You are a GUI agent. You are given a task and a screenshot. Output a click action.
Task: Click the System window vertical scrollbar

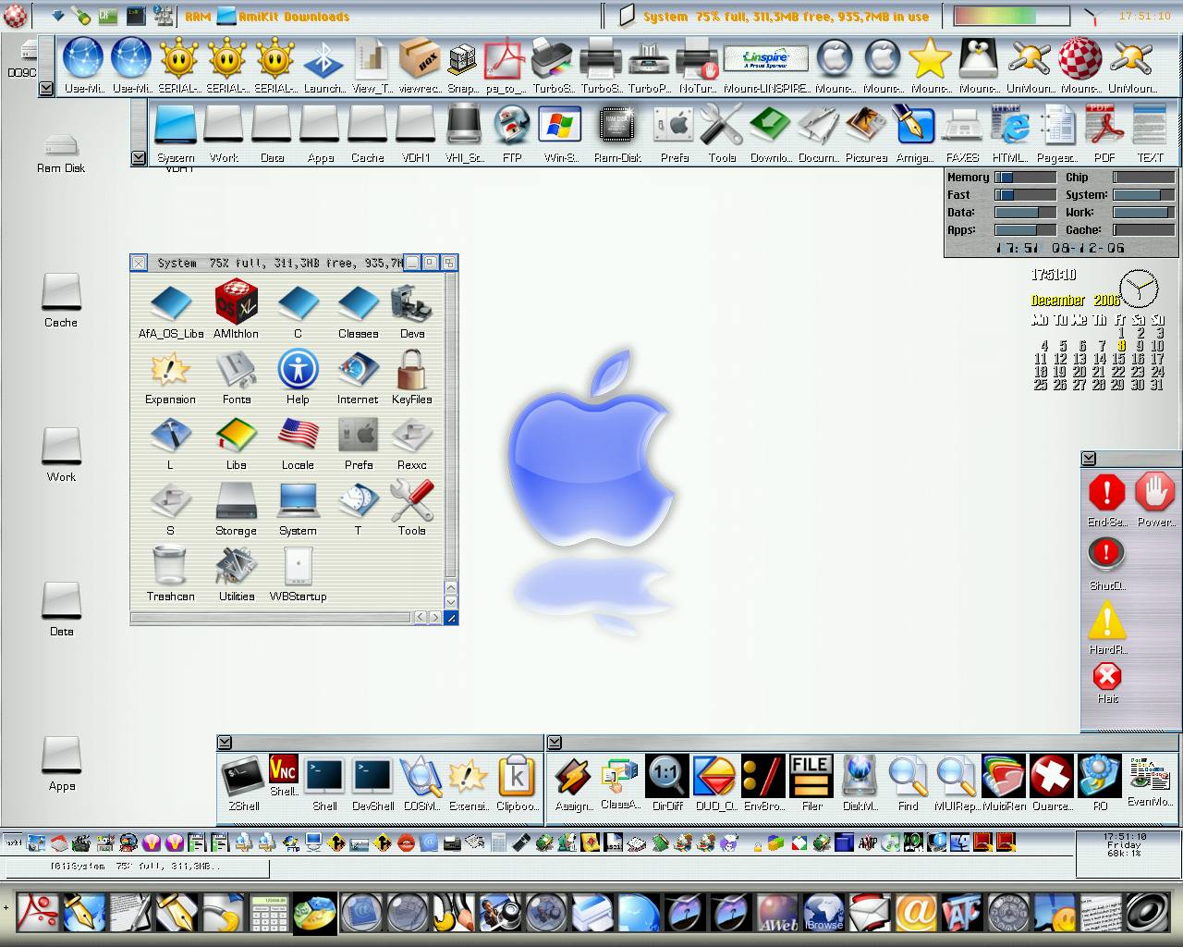coord(451,424)
